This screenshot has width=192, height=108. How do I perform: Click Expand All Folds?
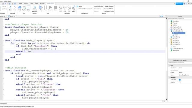[109, 9]
